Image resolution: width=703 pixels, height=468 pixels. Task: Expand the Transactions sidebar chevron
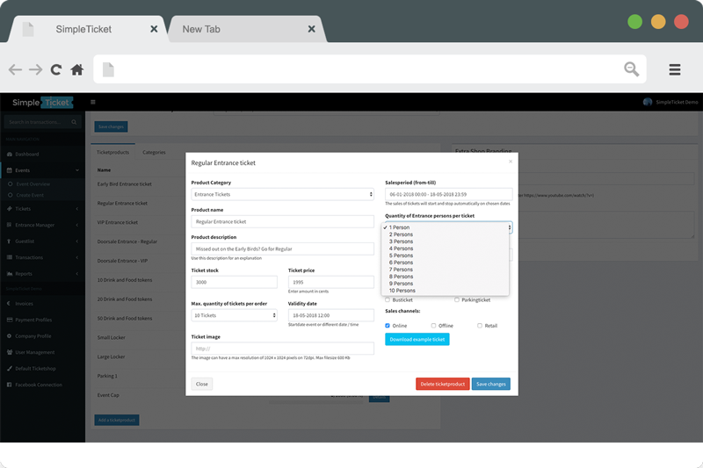pyautogui.click(x=77, y=257)
